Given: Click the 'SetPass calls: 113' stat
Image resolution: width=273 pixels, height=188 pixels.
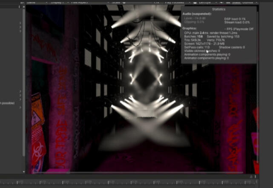Looking at the screenshot, I should [x=197, y=47].
